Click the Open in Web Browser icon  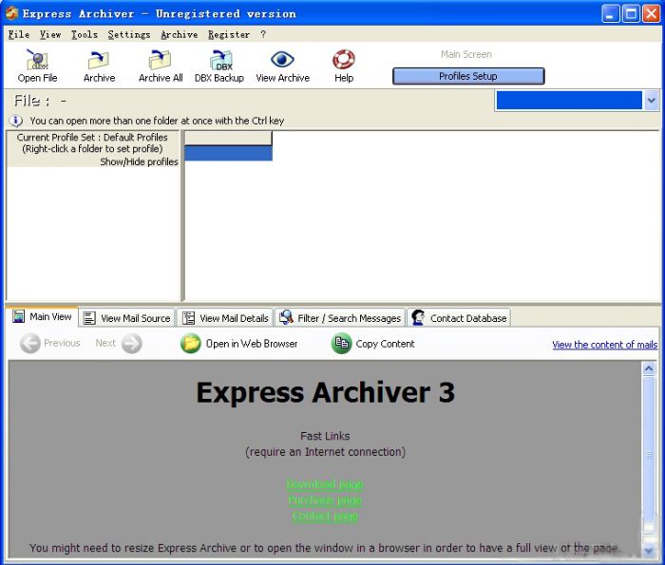coord(190,344)
